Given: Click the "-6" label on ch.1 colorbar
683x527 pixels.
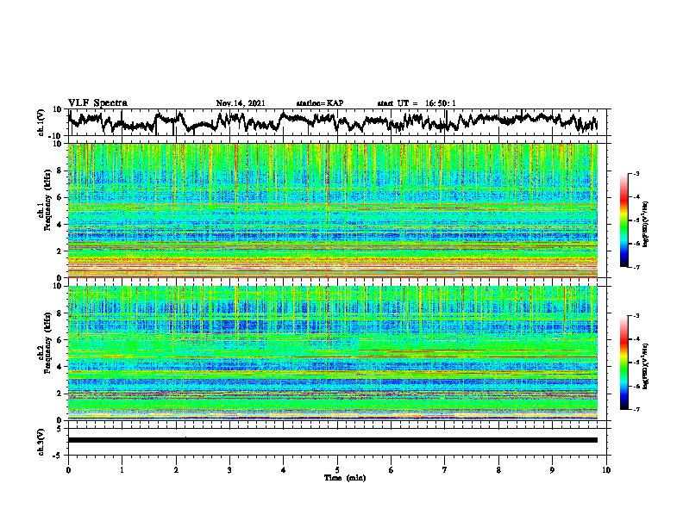Looking at the screenshot, I should [x=636, y=244].
